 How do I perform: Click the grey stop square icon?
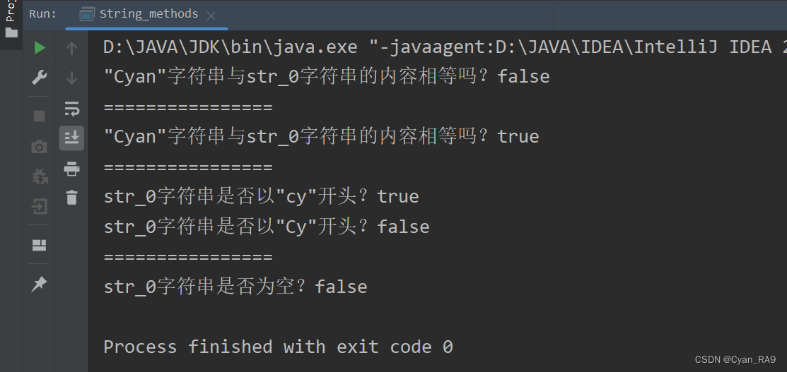[x=39, y=116]
